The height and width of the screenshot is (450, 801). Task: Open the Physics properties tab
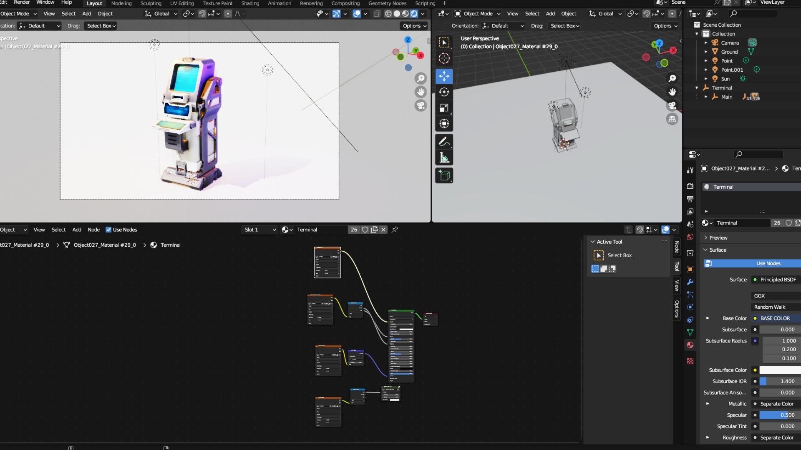pos(690,307)
